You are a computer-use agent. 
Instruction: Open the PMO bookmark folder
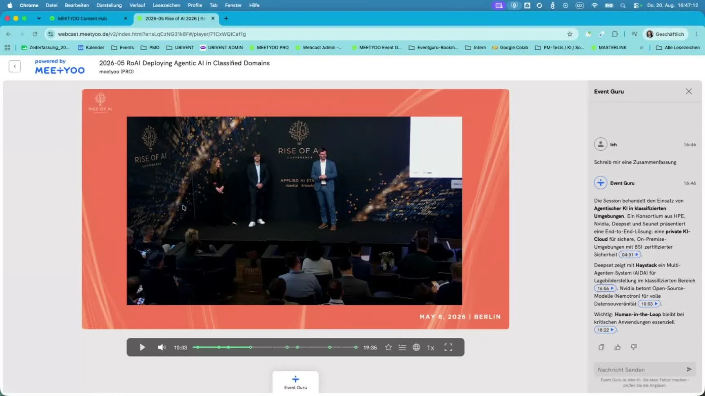pyautogui.click(x=150, y=48)
